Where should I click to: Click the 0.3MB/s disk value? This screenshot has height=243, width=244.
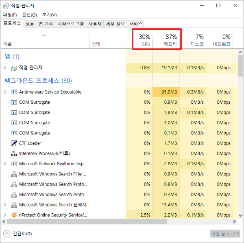coord(195,92)
